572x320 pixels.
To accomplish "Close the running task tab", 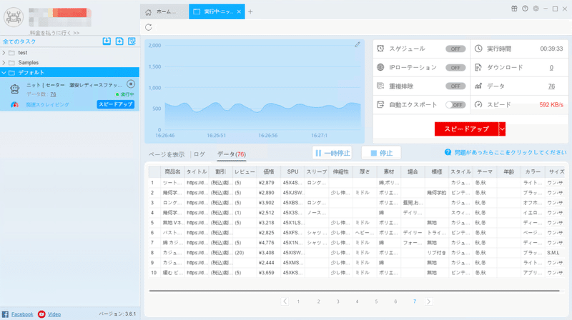I will coord(239,11).
